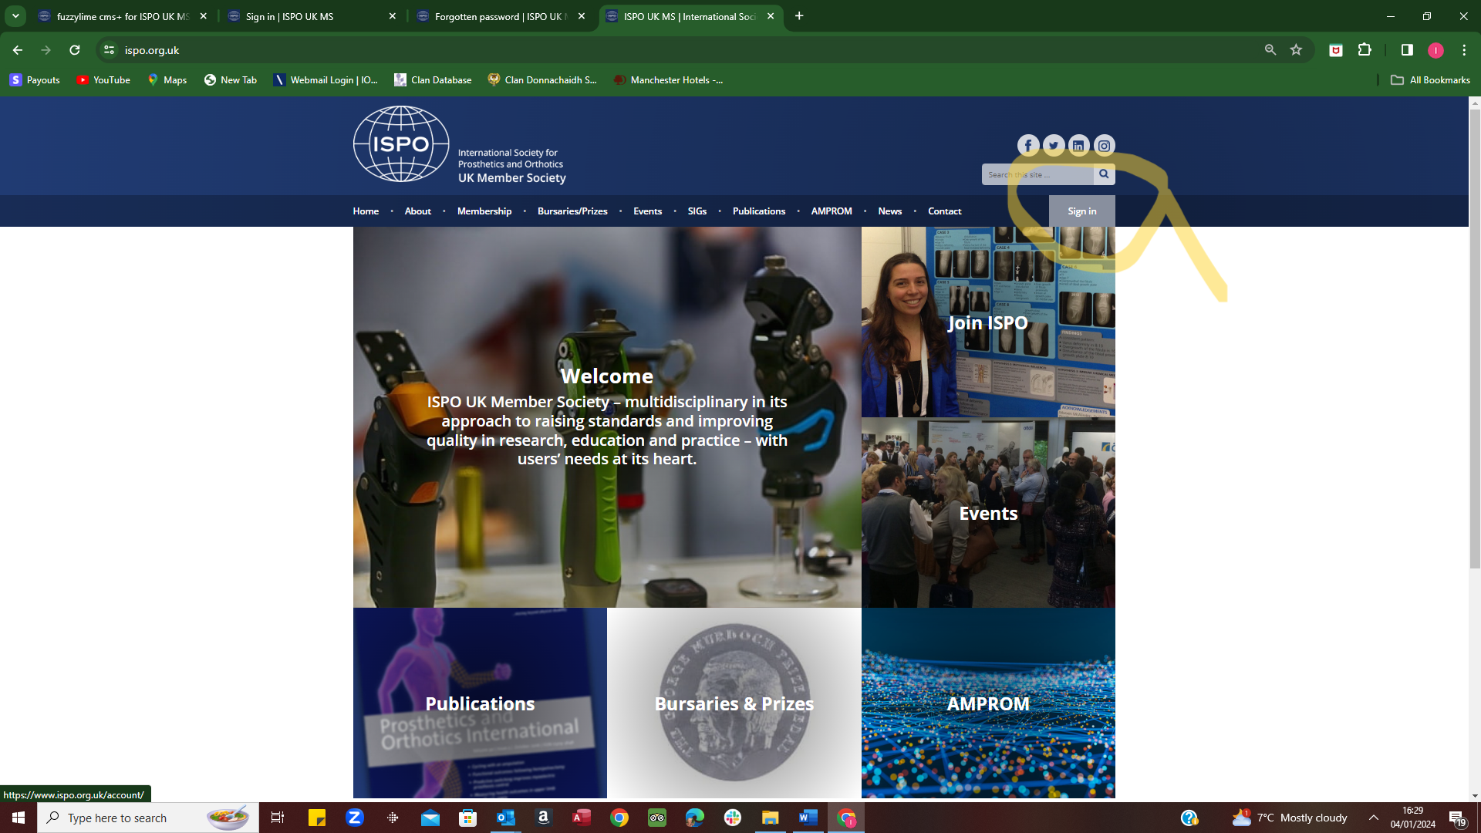Open the Chrome extensions puzzle icon
The width and height of the screenshot is (1481, 833).
pos(1365,50)
